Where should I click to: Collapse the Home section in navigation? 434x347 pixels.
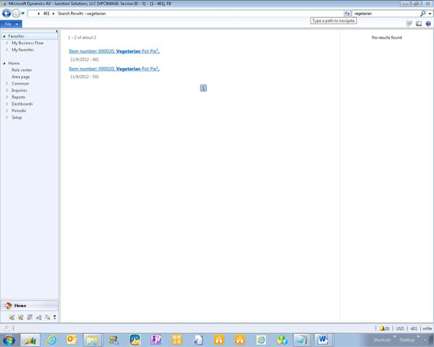point(4,64)
